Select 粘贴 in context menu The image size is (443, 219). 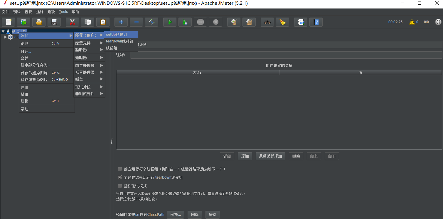[x=47, y=44]
